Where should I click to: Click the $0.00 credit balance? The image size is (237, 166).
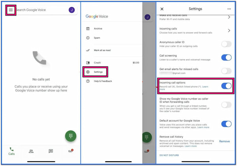pyautogui.click(x=136, y=62)
